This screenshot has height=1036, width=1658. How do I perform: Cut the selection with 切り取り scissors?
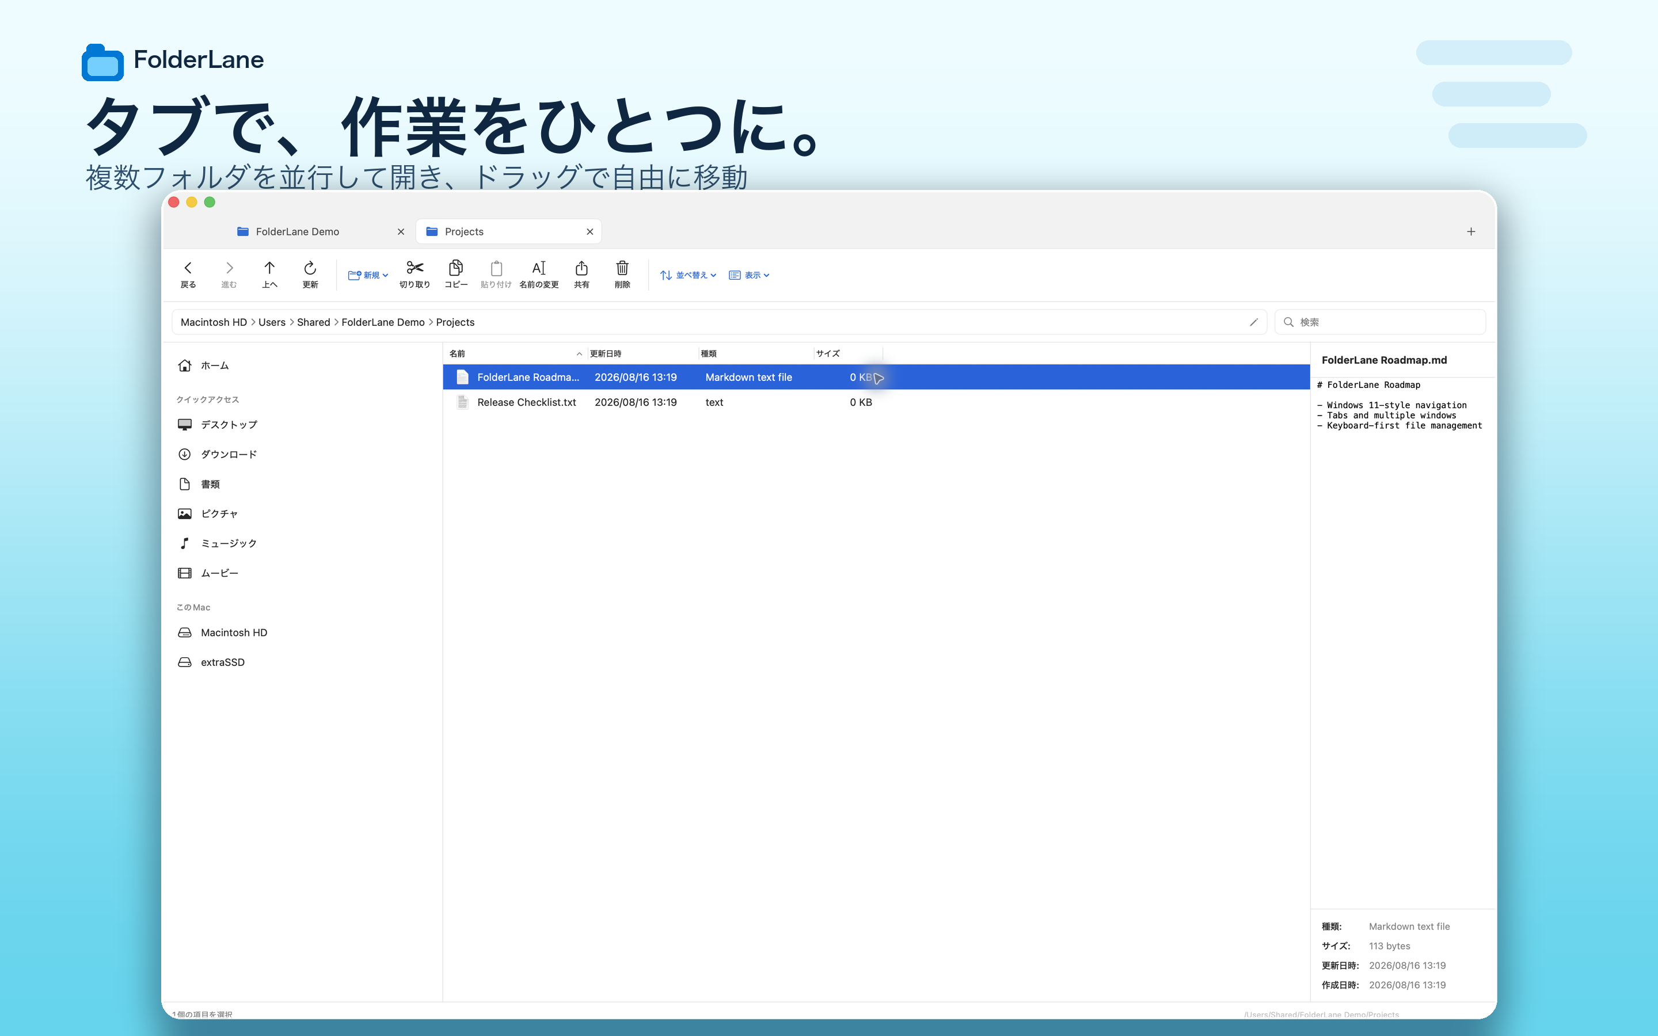[414, 274]
